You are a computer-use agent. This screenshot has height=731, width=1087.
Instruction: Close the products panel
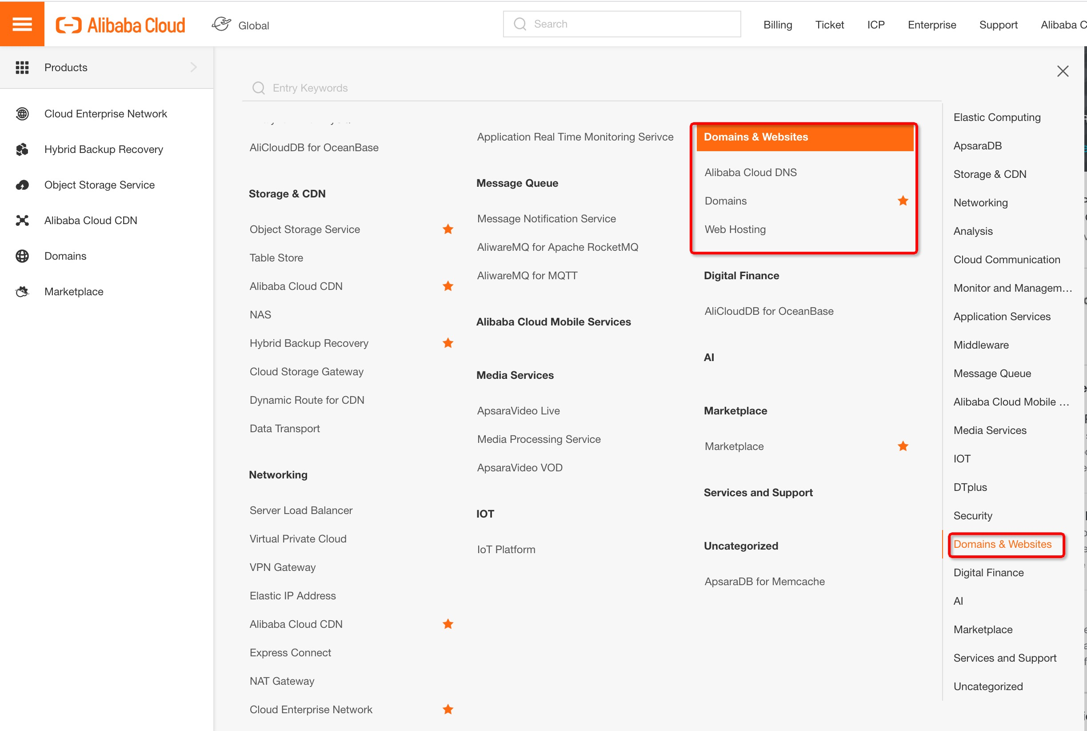click(x=1062, y=71)
